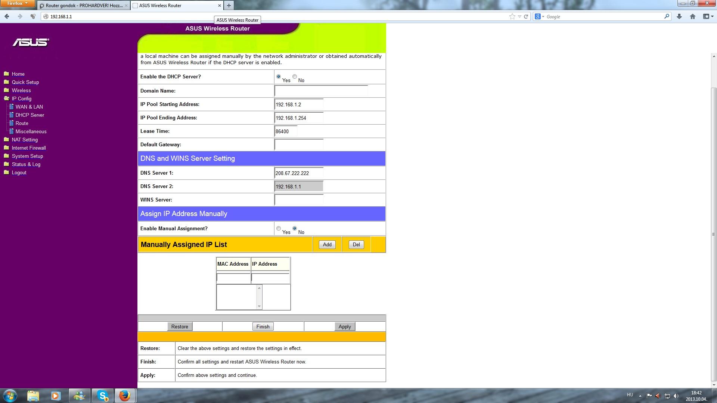This screenshot has width=717, height=403.
Task: Open a new browser tab
Action: 229,5
